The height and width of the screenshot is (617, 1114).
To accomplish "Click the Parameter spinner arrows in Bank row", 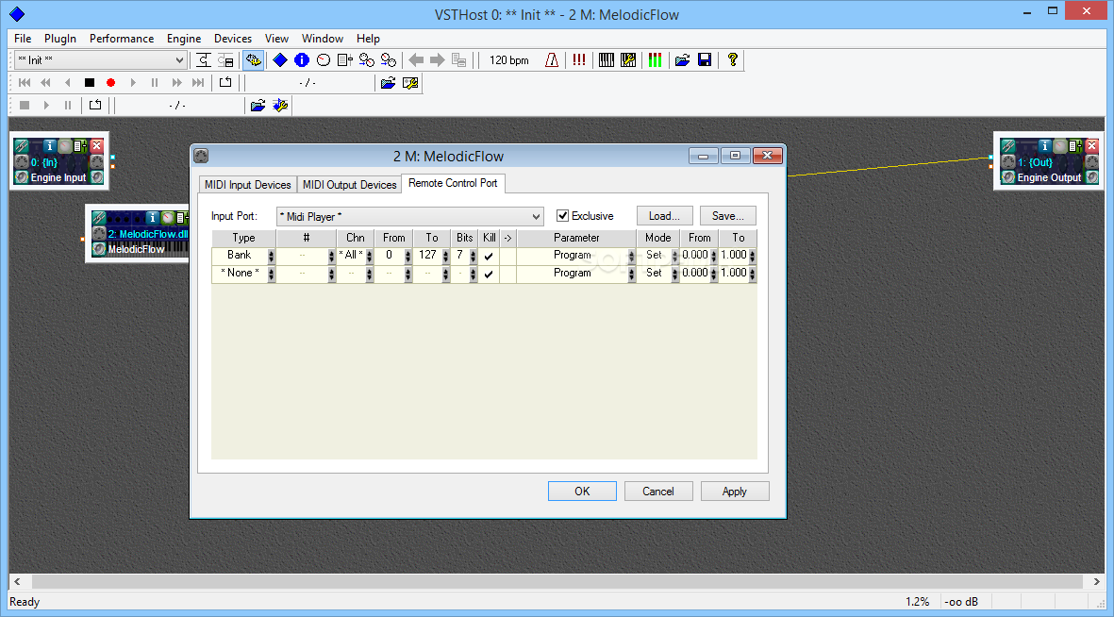I will pyautogui.click(x=631, y=256).
